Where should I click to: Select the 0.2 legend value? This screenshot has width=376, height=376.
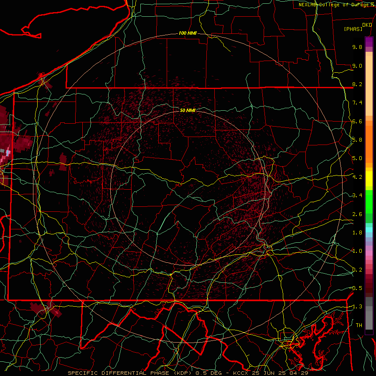(x=357, y=270)
